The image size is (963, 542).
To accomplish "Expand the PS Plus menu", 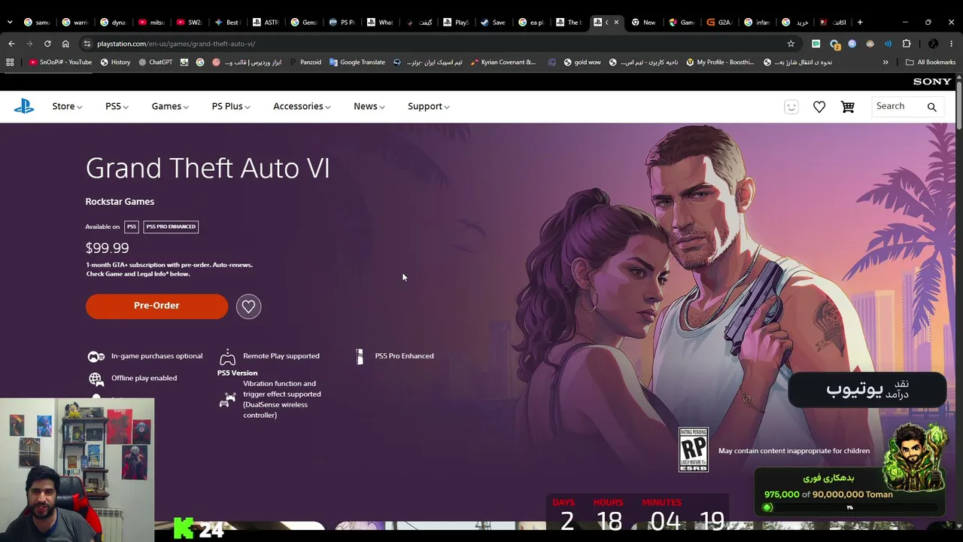I will tap(231, 107).
